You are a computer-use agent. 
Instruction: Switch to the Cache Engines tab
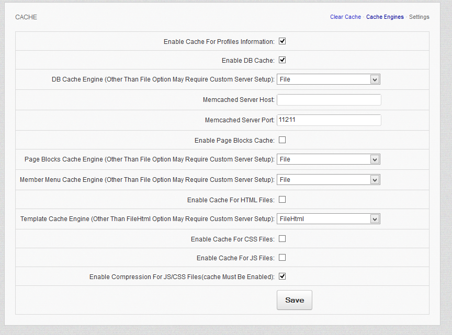coord(385,17)
